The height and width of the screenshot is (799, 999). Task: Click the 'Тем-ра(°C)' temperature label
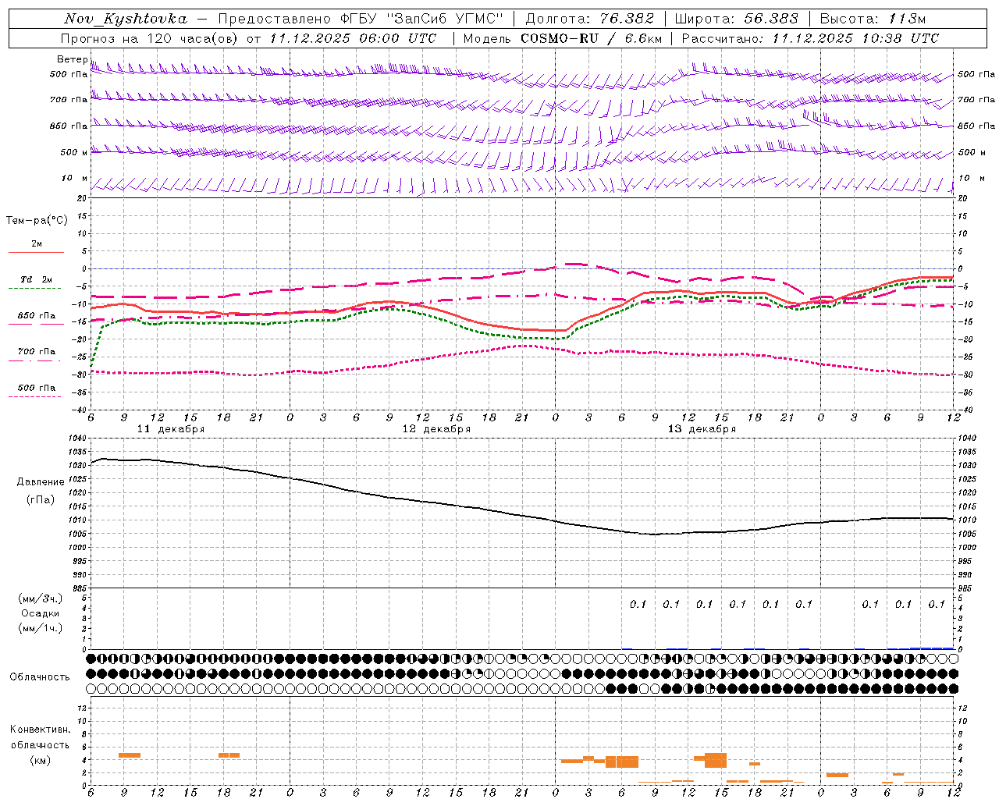click(x=37, y=221)
